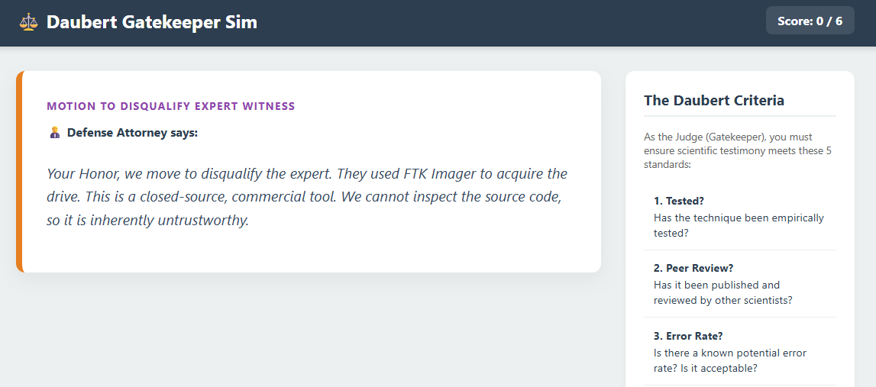Click the orange accent bar on motion card
876x387 pixels.
tap(20, 172)
